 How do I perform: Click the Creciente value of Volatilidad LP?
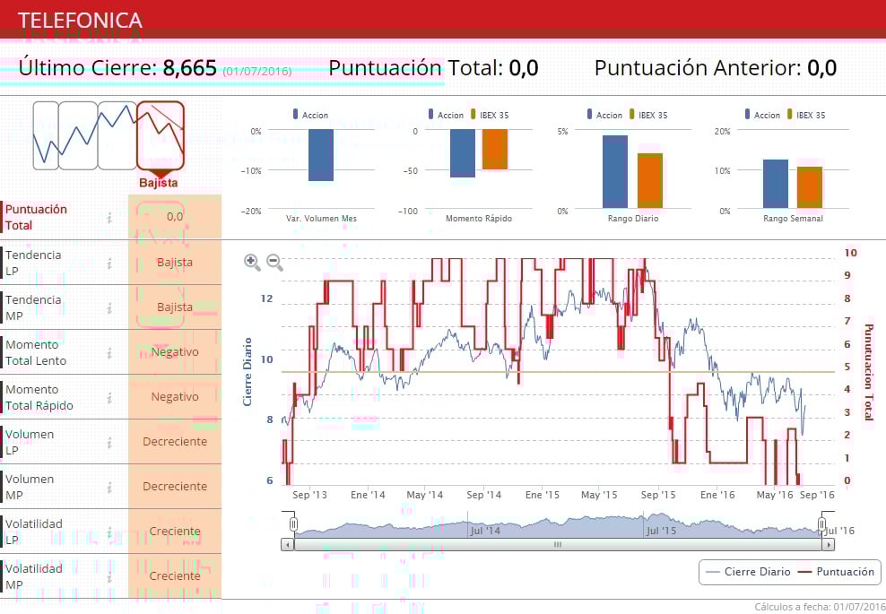click(175, 532)
